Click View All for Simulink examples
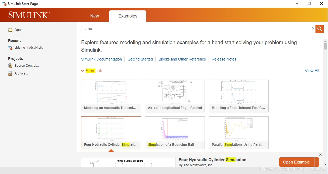 pos(312,71)
